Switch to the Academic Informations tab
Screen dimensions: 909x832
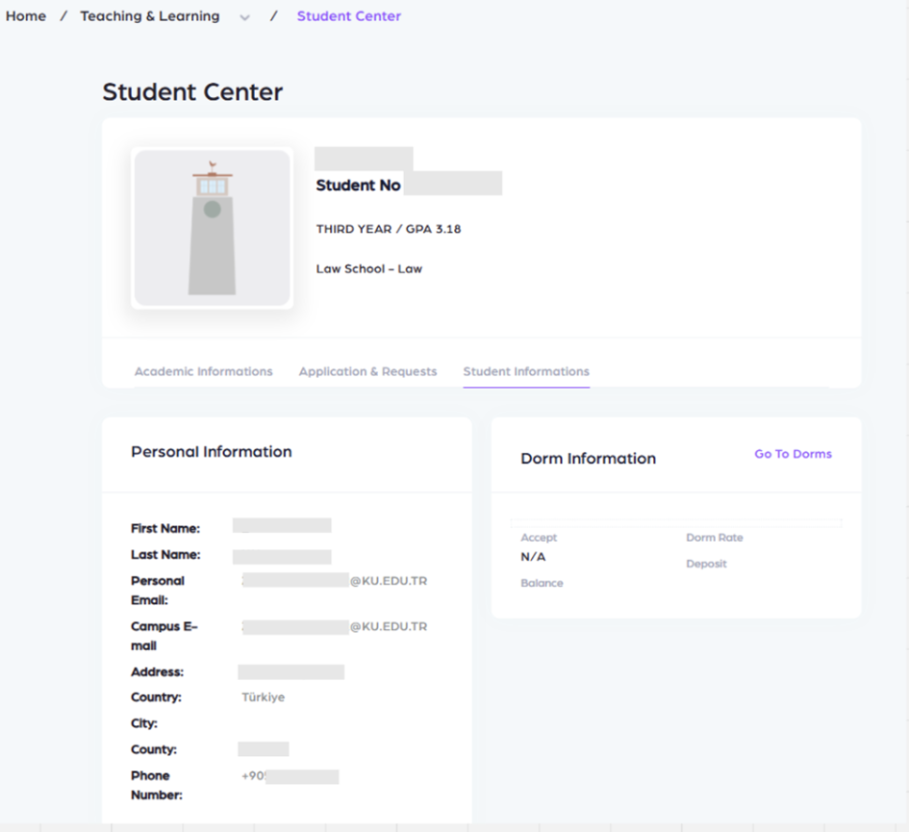coord(203,371)
